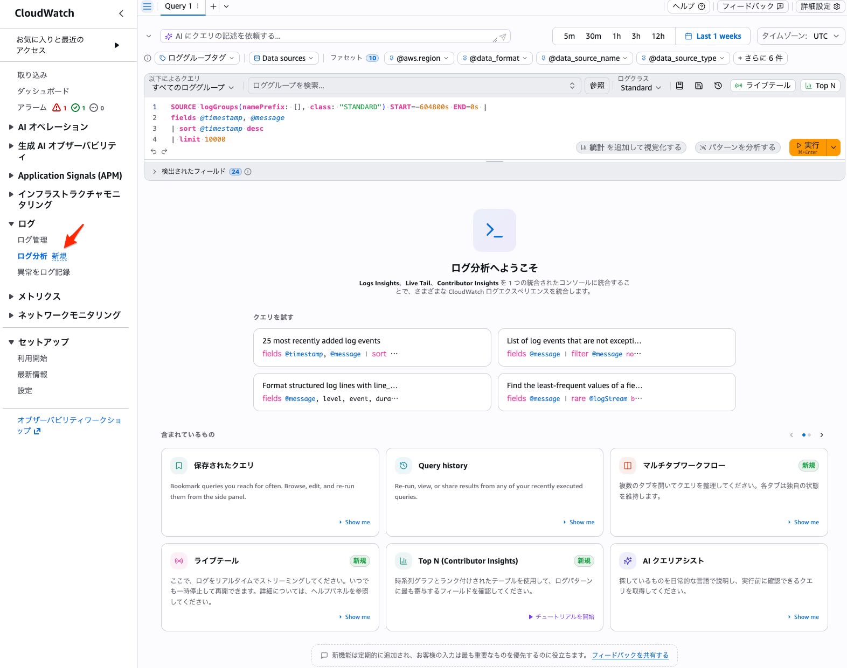Open the Data sources dropdown
Image resolution: width=847 pixels, height=668 pixels.
283,58
